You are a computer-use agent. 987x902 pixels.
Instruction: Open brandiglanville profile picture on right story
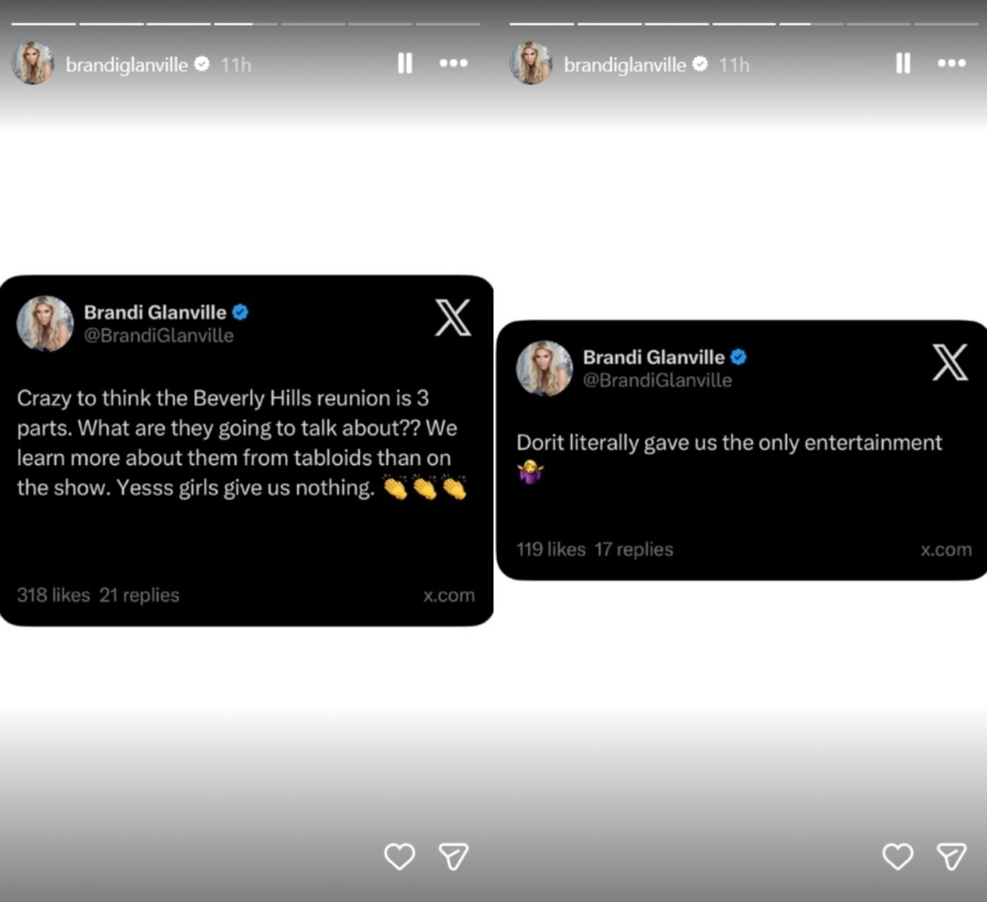tap(531, 63)
